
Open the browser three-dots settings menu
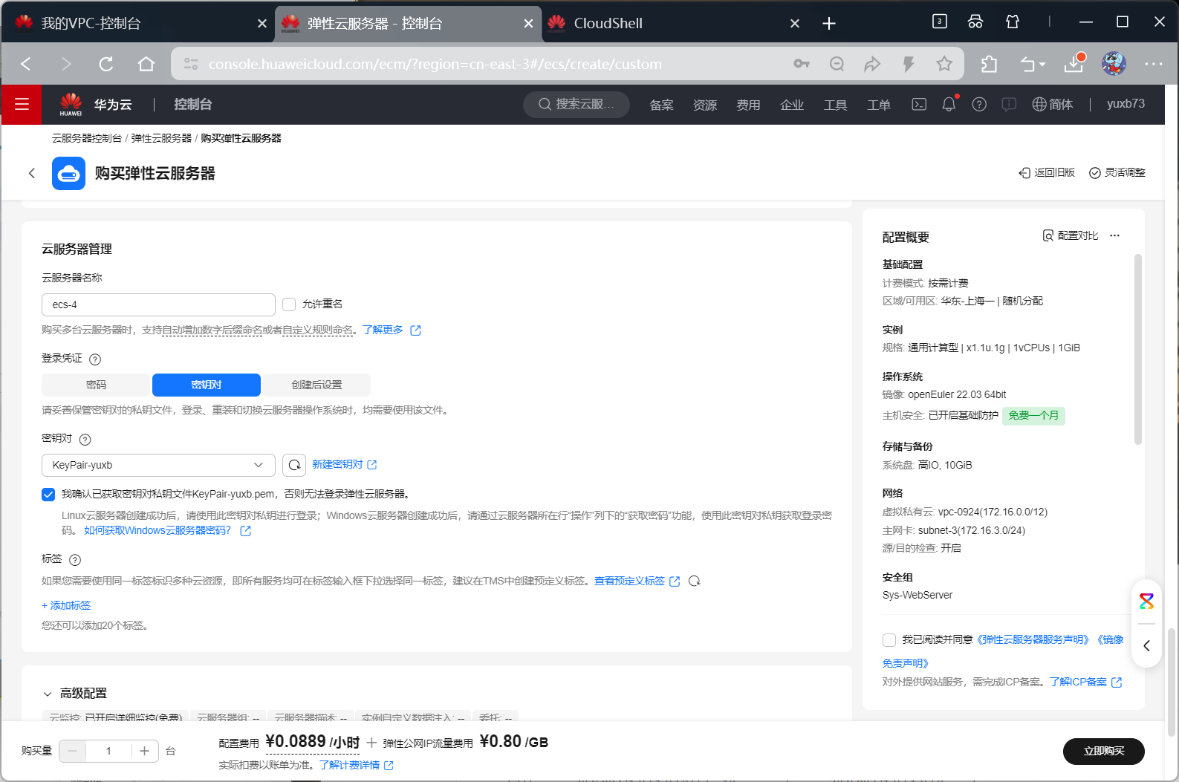1154,64
